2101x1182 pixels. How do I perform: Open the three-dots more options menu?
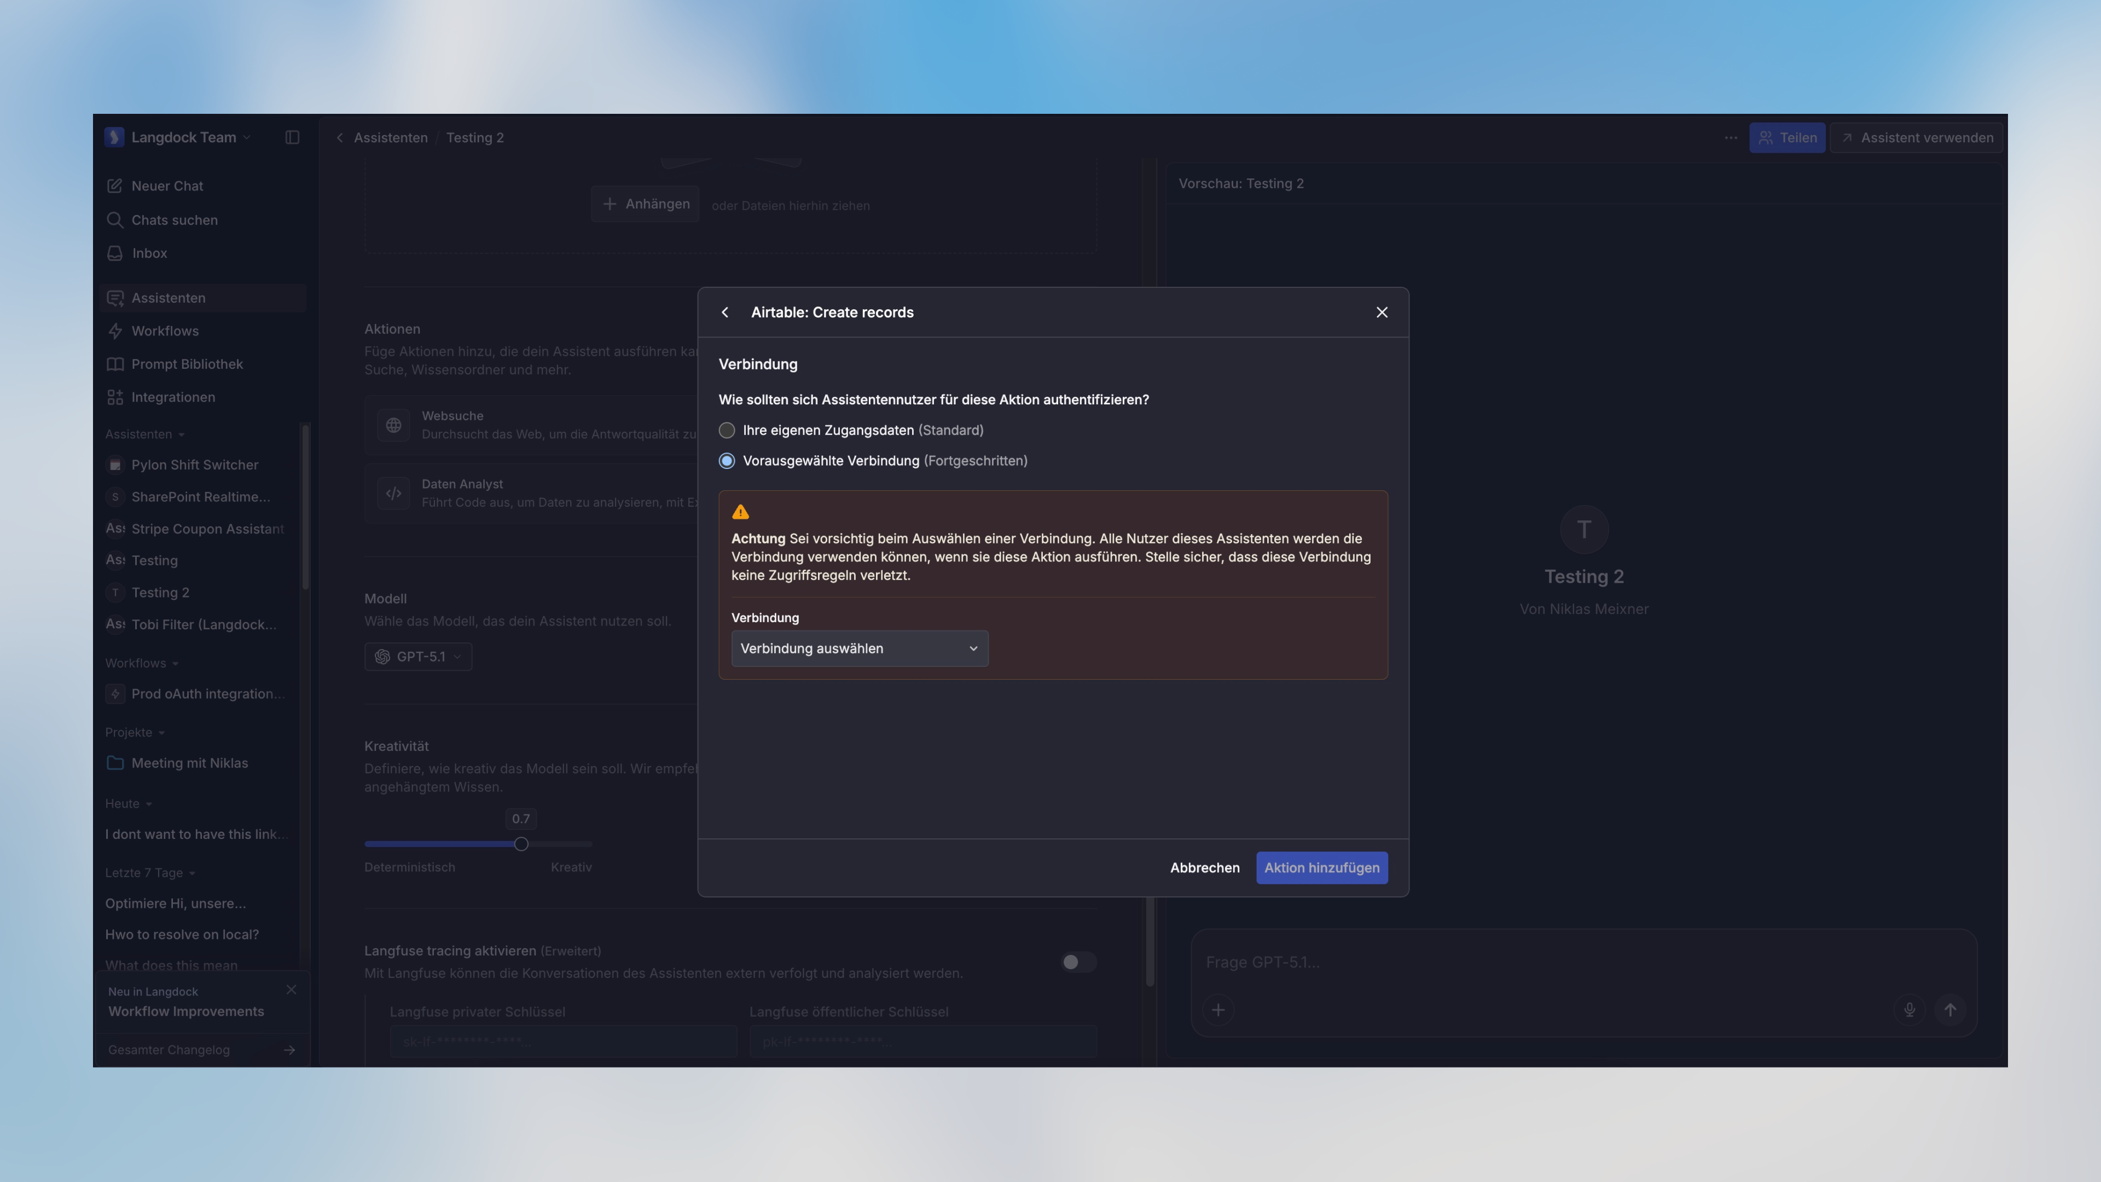coord(1731,138)
